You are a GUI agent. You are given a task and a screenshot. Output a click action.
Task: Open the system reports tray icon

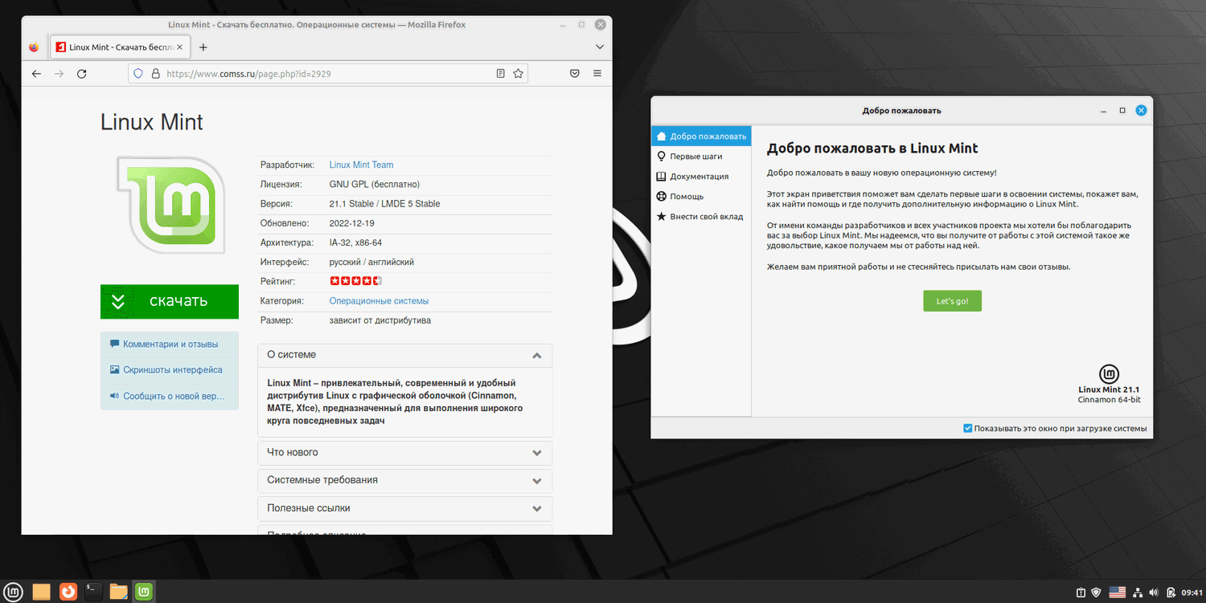pos(1081,593)
